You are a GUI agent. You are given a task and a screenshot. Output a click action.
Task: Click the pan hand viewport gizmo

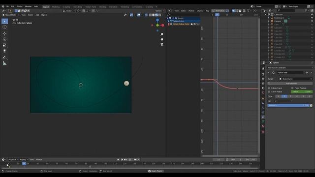pyautogui.click(x=162, y=39)
